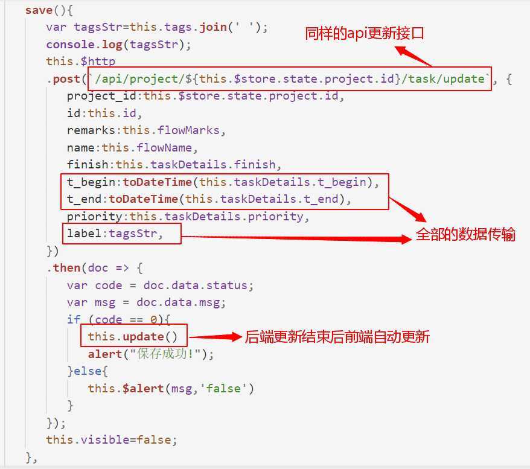This screenshot has height=469, width=530.
Task: Click the console.log(tagsStr) statement
Action: point(119,45)
